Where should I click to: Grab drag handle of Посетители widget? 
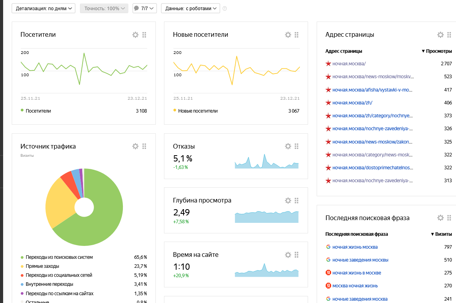click(144, 35)
